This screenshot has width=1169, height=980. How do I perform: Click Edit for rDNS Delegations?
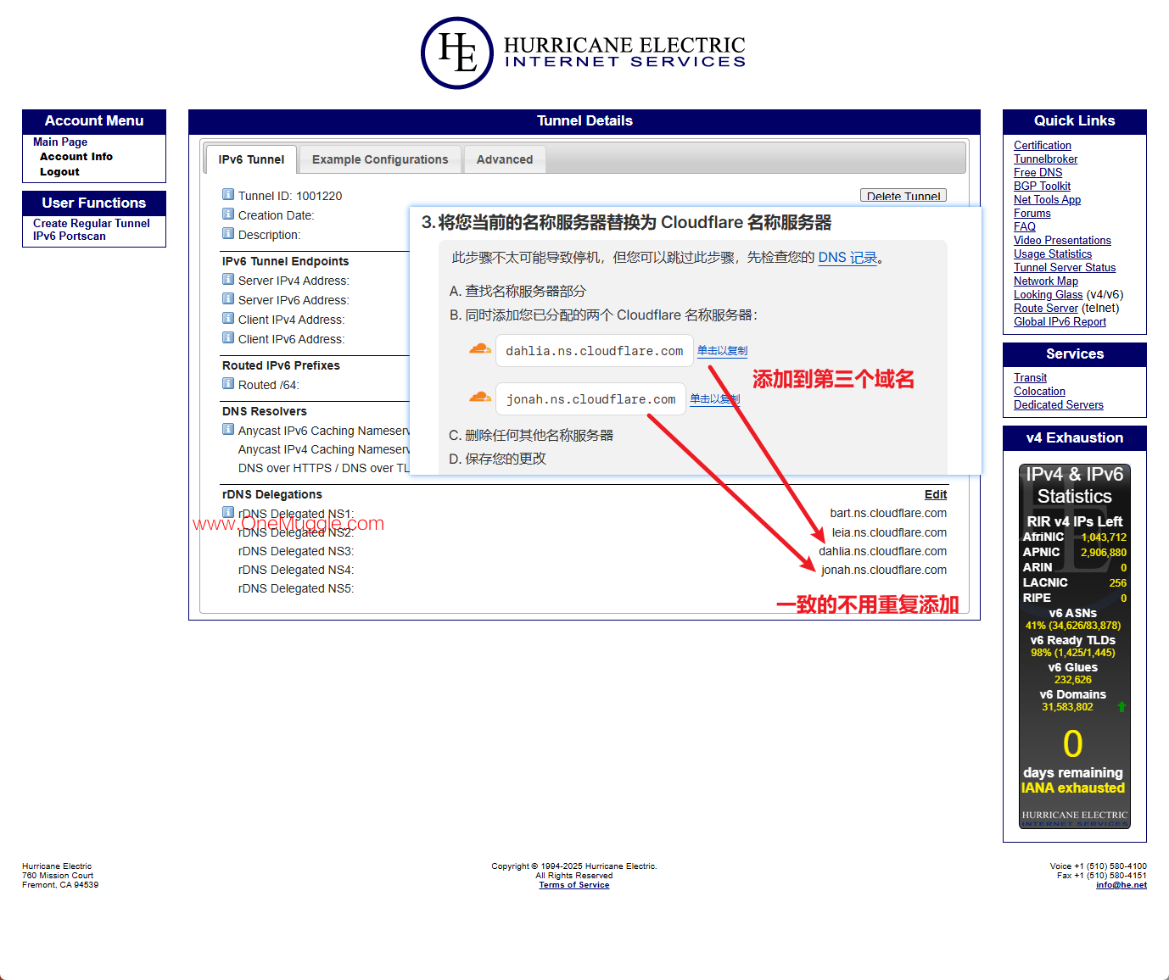[936, 494]
